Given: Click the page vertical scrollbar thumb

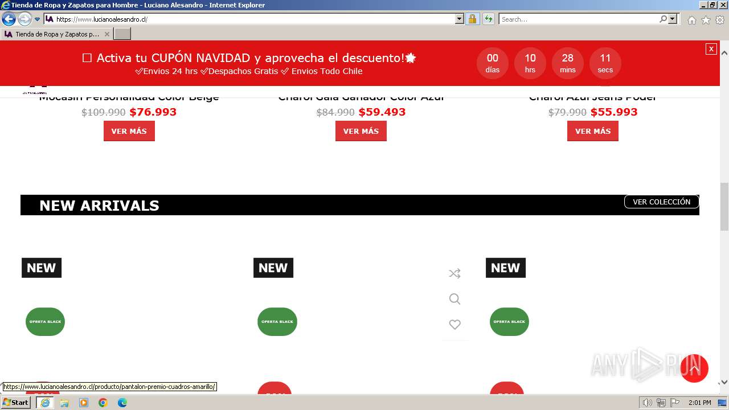Looking at the screenshot, I should [724, 206].
